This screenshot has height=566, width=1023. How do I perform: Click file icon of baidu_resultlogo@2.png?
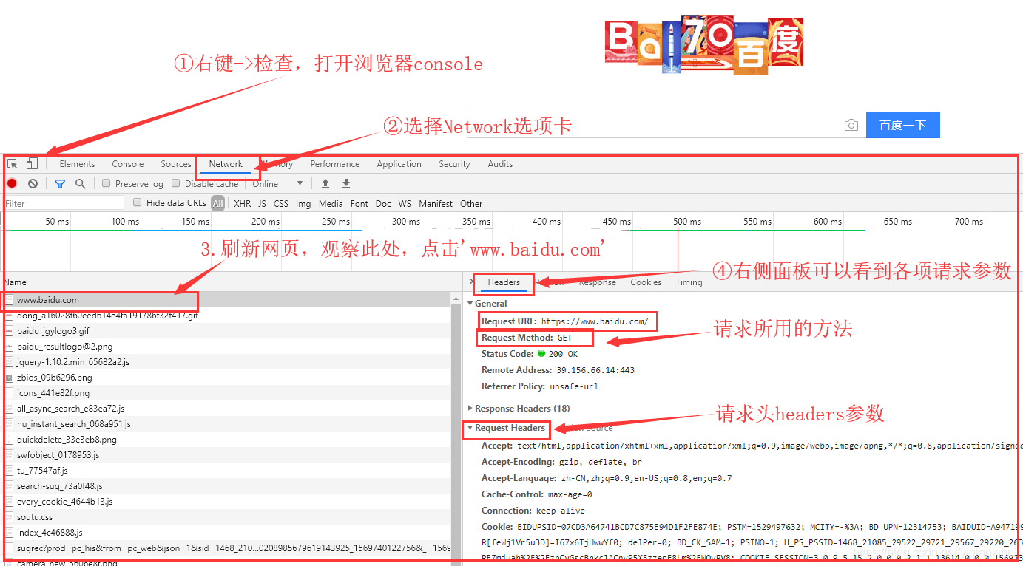tap(9, 347)
